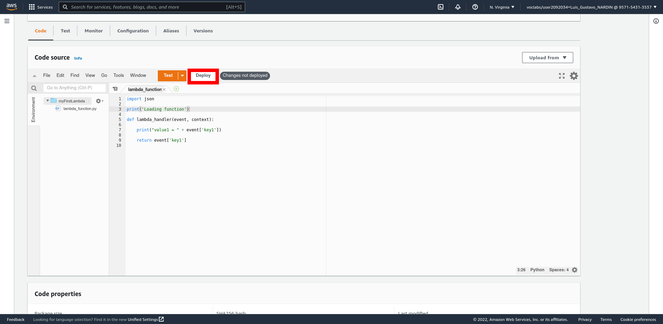Collapse the myFirstLambda folder
Screen dimensions: 663x324
(x=48, y=101)
